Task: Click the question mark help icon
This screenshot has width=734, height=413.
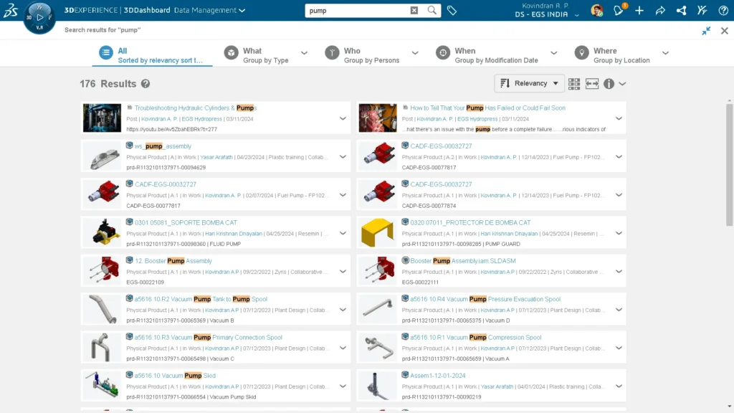Action: click(x=723, y=11)
